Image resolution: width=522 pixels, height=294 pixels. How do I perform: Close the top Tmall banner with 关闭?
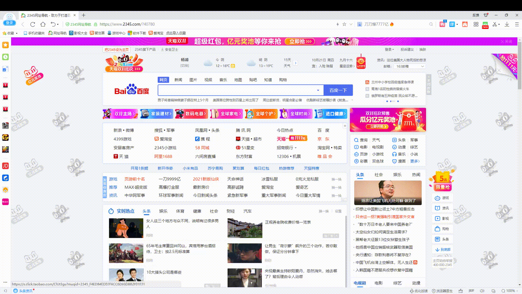506,42
